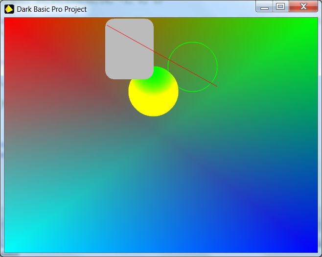Click the Dark Basic Pro app icon

tap(9, 9)
